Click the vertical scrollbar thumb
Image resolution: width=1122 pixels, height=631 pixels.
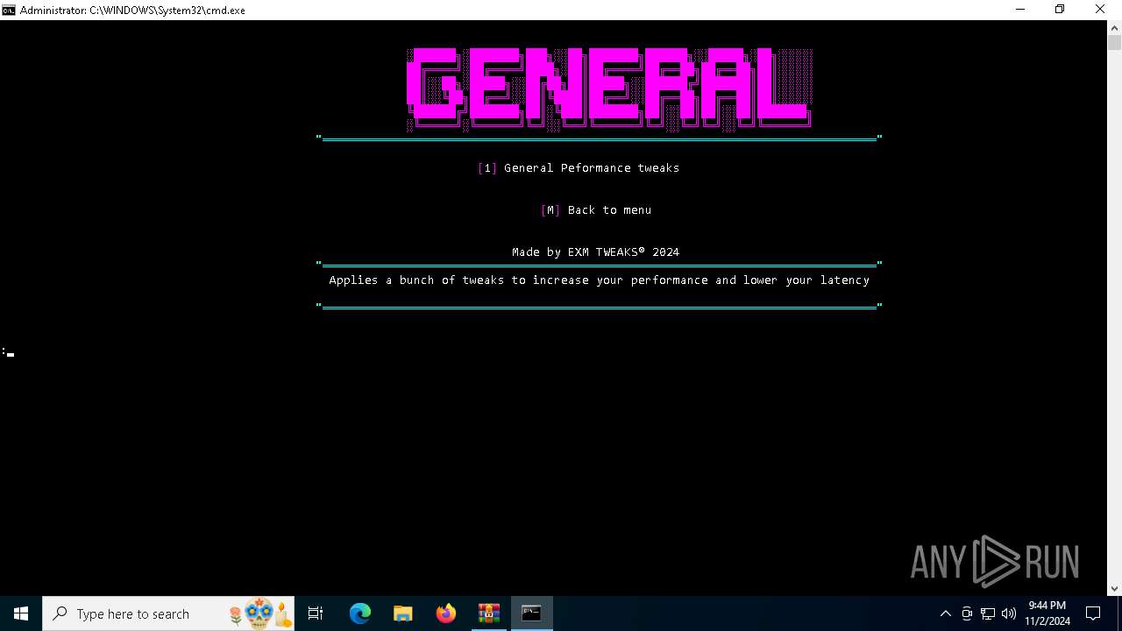tap(1114, 42)
